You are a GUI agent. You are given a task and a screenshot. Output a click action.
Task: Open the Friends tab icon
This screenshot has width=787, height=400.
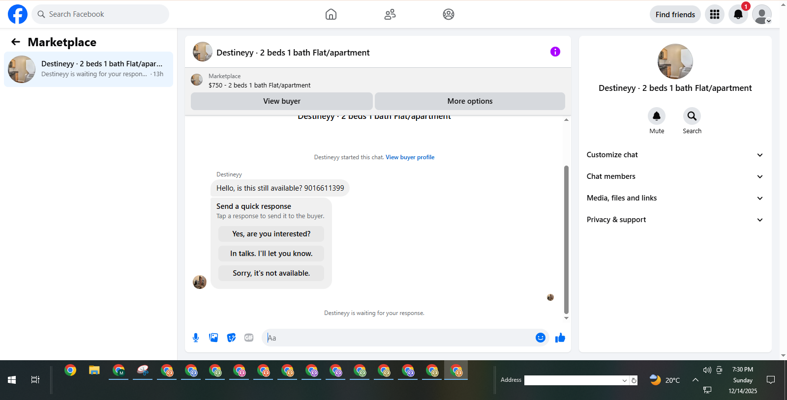click(390, 14)
